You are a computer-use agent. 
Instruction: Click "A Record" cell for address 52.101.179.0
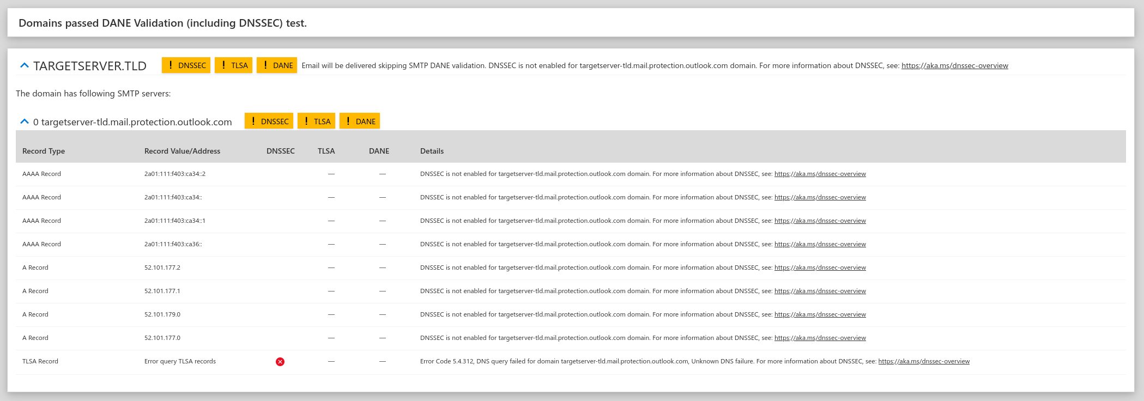click(35, 314)
